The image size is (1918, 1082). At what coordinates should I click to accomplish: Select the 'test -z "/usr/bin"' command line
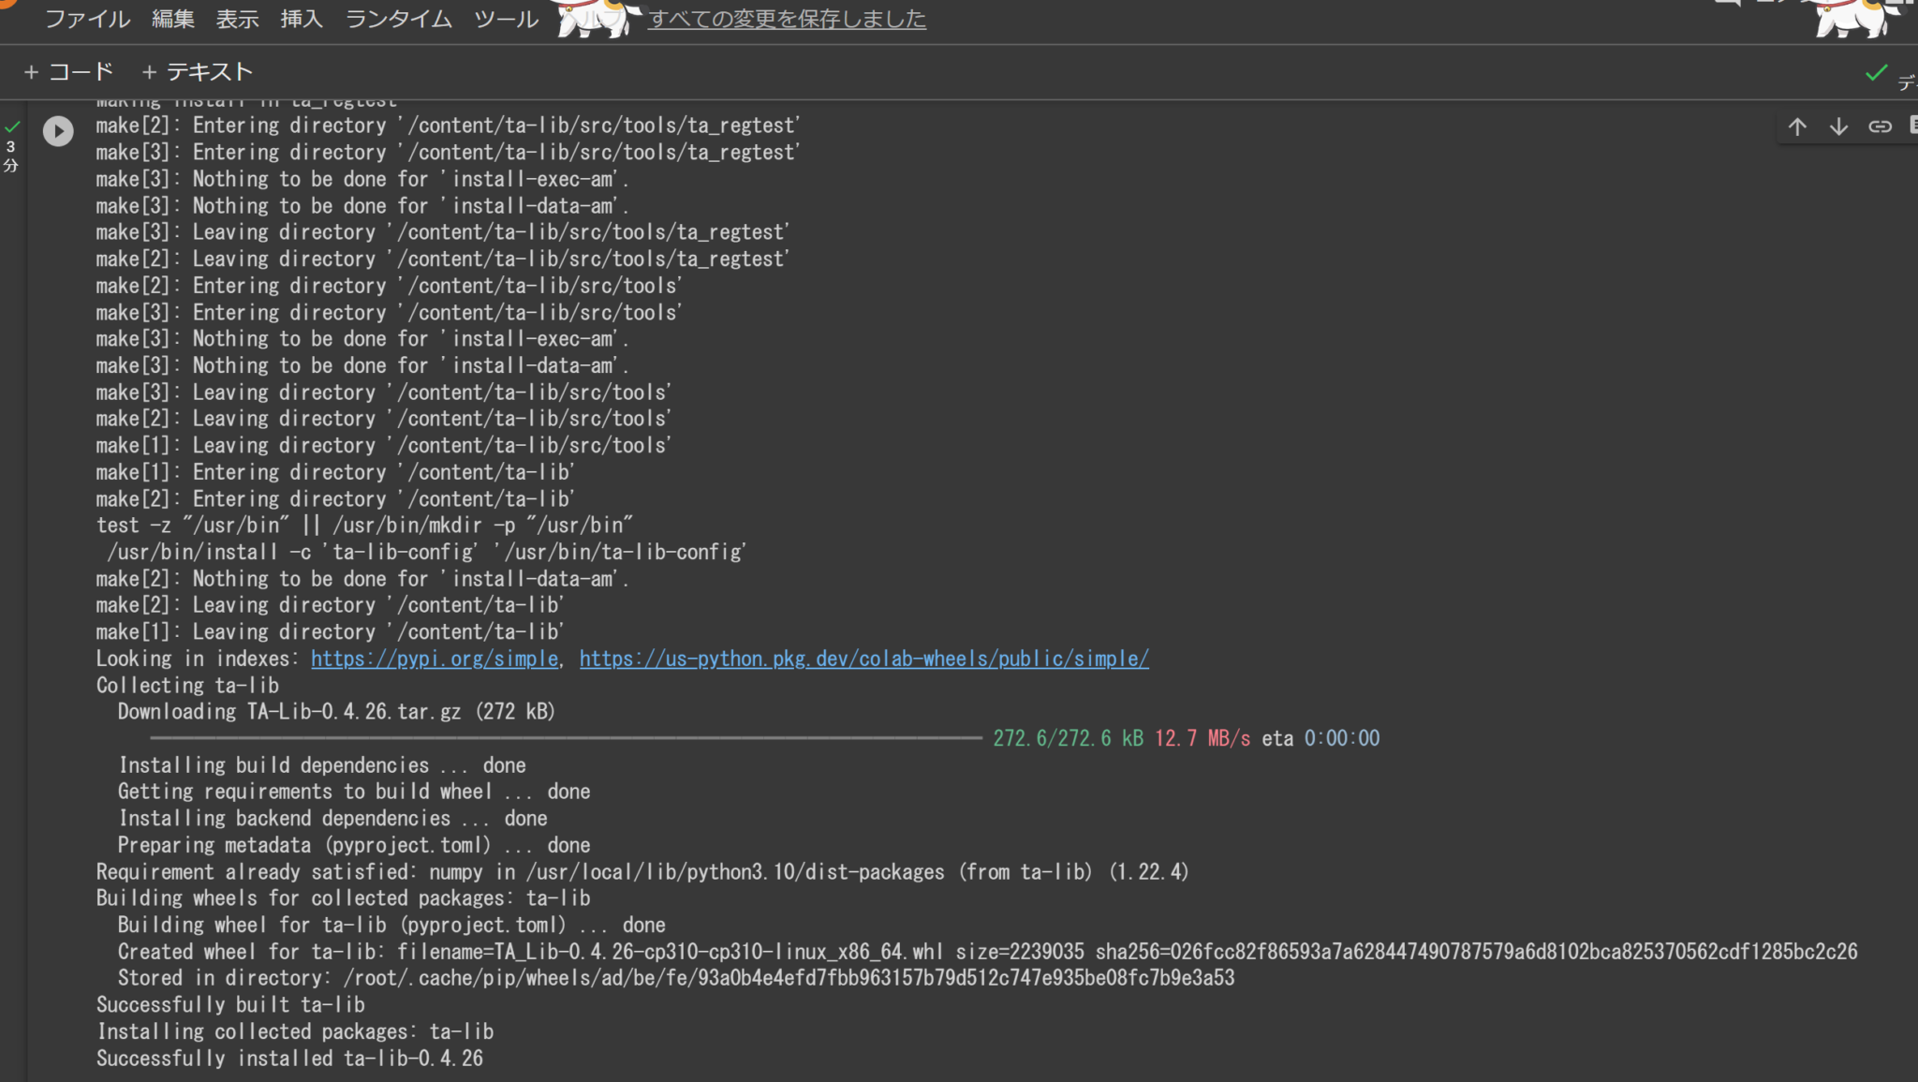[364, 525]
